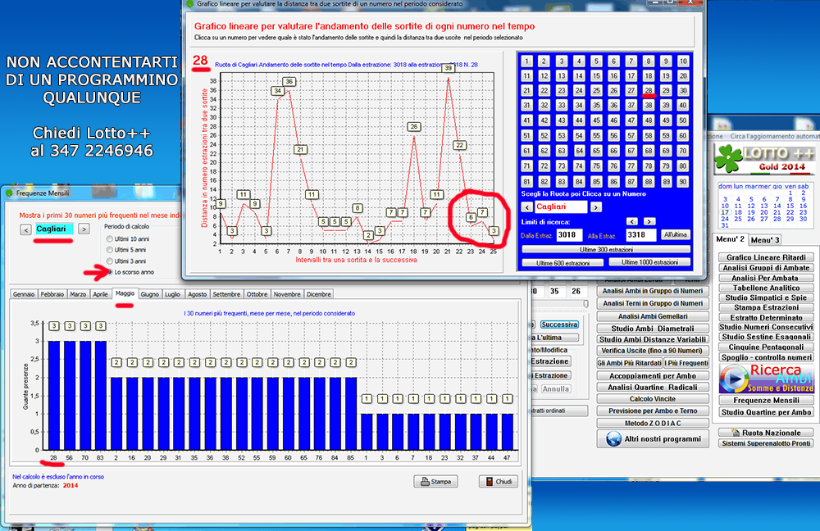The width and height of the screenshot is (820, 531).
Task: Open Analisi Gruppi di Ambate
Action: tap(766, 268)
